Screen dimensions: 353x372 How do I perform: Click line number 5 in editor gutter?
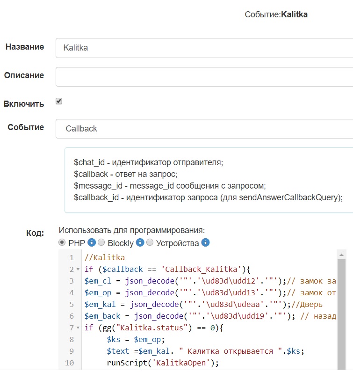[71, 305]
